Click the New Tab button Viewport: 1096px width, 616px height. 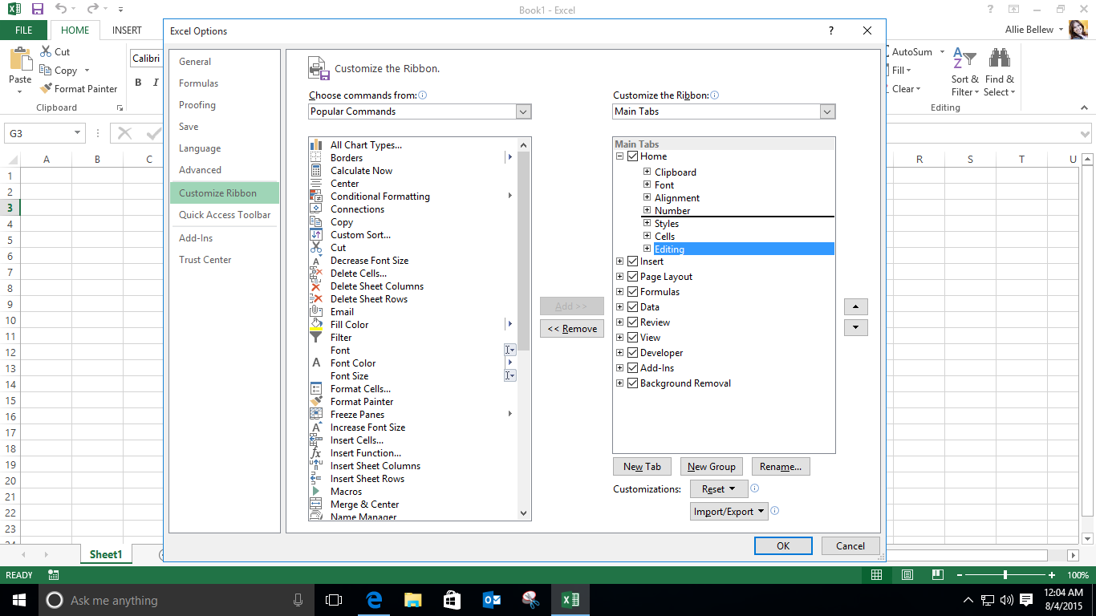643,466
